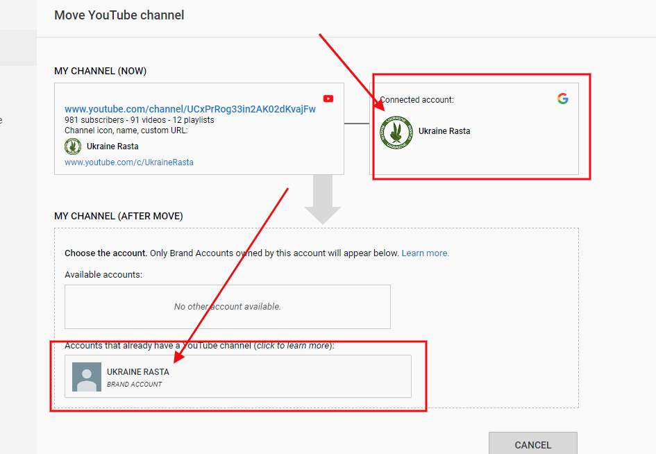This screenshot has width=656, height=454.
Task: Select the UKRAINE RASTA brand account entry
Action: 237,376
